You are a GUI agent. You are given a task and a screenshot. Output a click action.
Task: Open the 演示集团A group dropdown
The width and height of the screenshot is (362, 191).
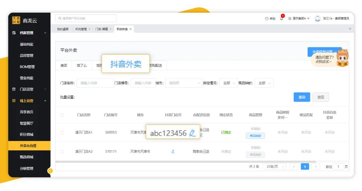click(299, 18)
